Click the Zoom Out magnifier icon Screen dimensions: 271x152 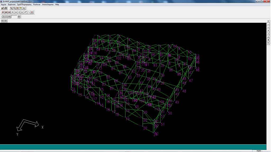(x=14, y=8)
